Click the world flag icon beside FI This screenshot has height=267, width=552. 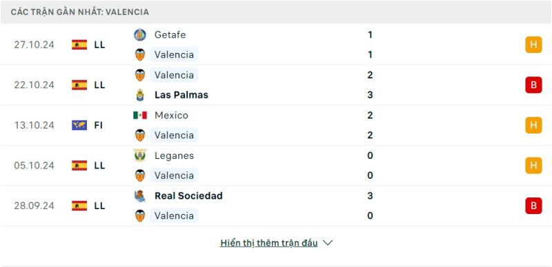(79, 125)
